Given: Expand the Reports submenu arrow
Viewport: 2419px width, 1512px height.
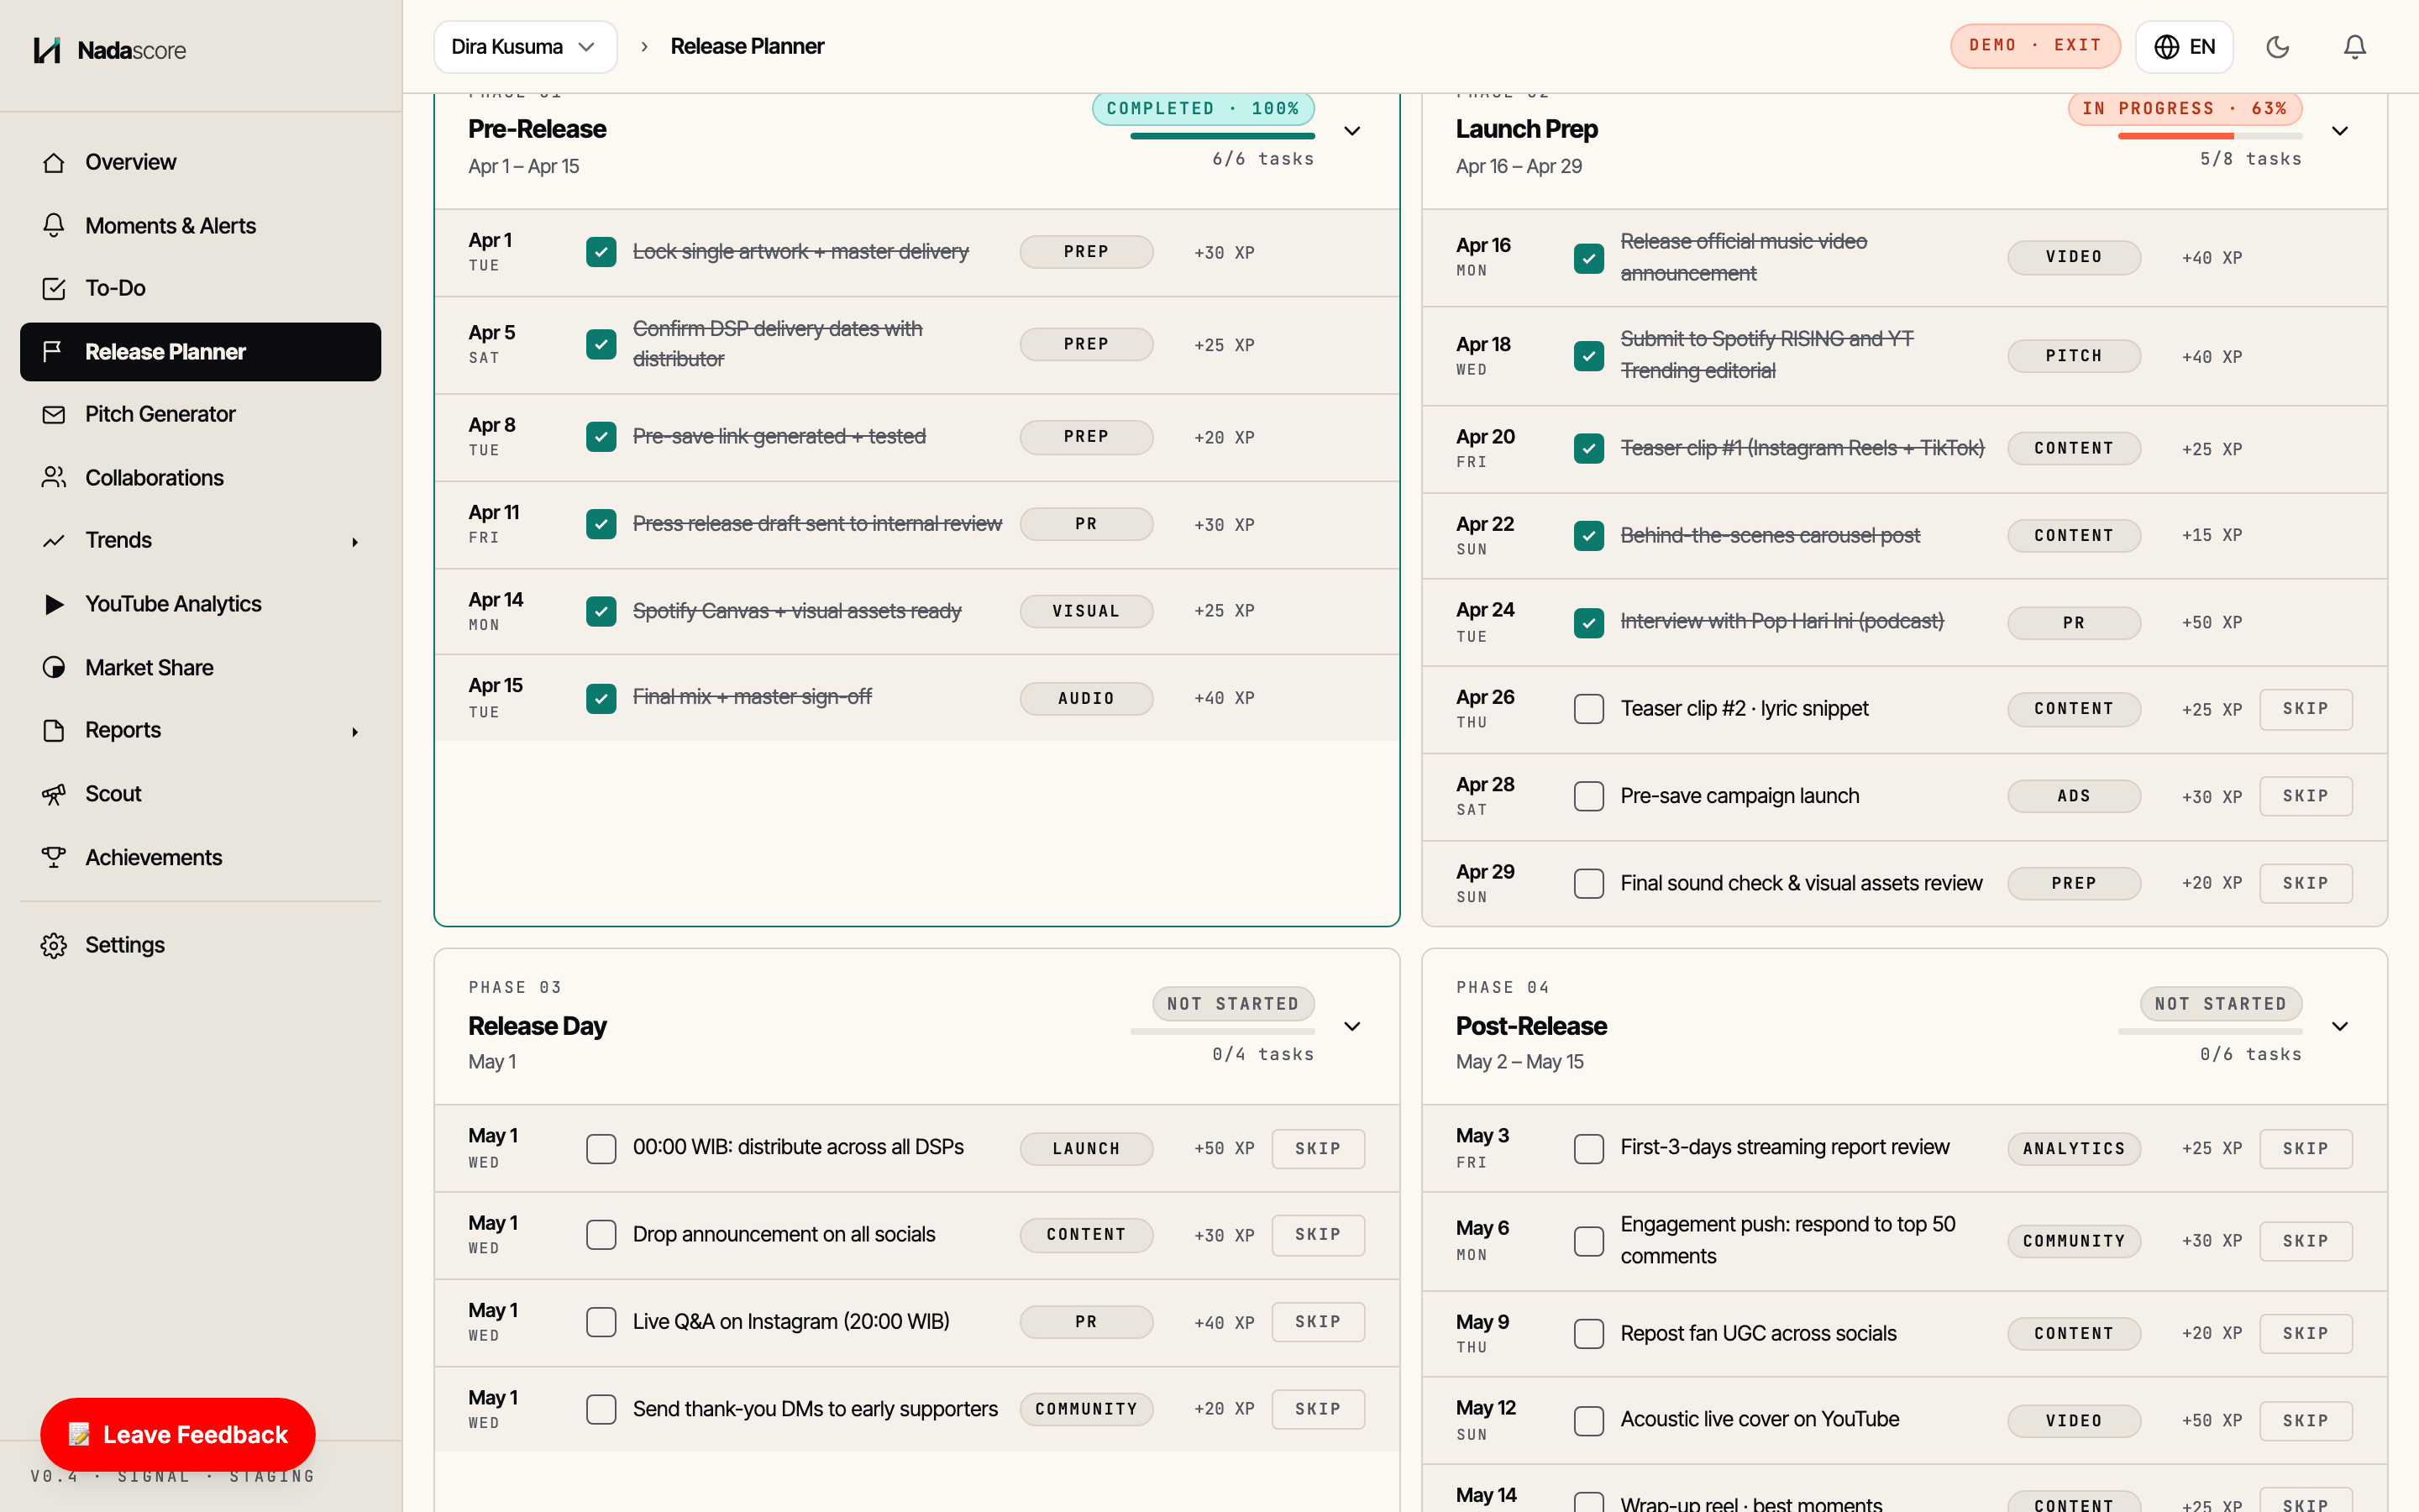Looking at the screenshot, I should pos(354,732).
